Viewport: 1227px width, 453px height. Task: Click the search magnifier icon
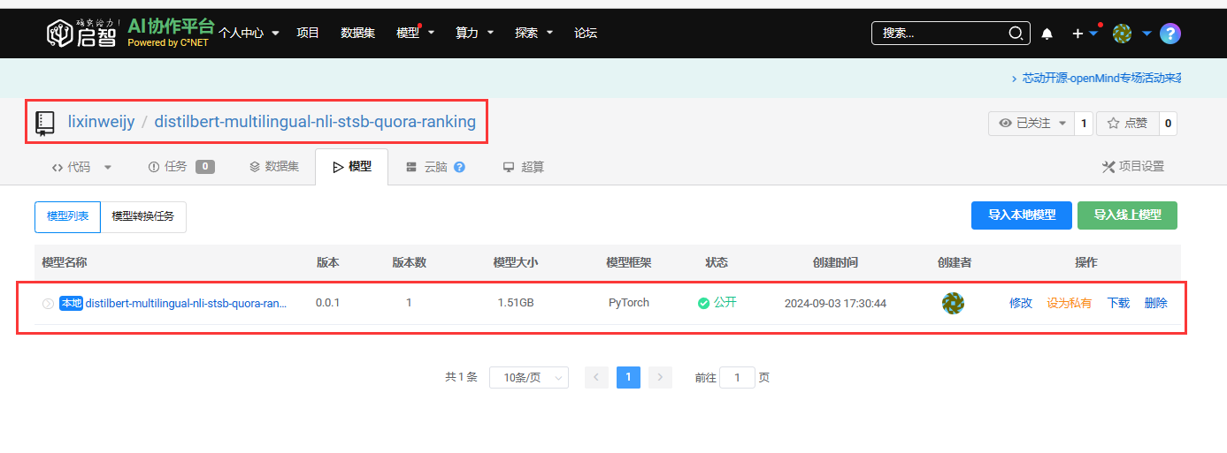1016,34
